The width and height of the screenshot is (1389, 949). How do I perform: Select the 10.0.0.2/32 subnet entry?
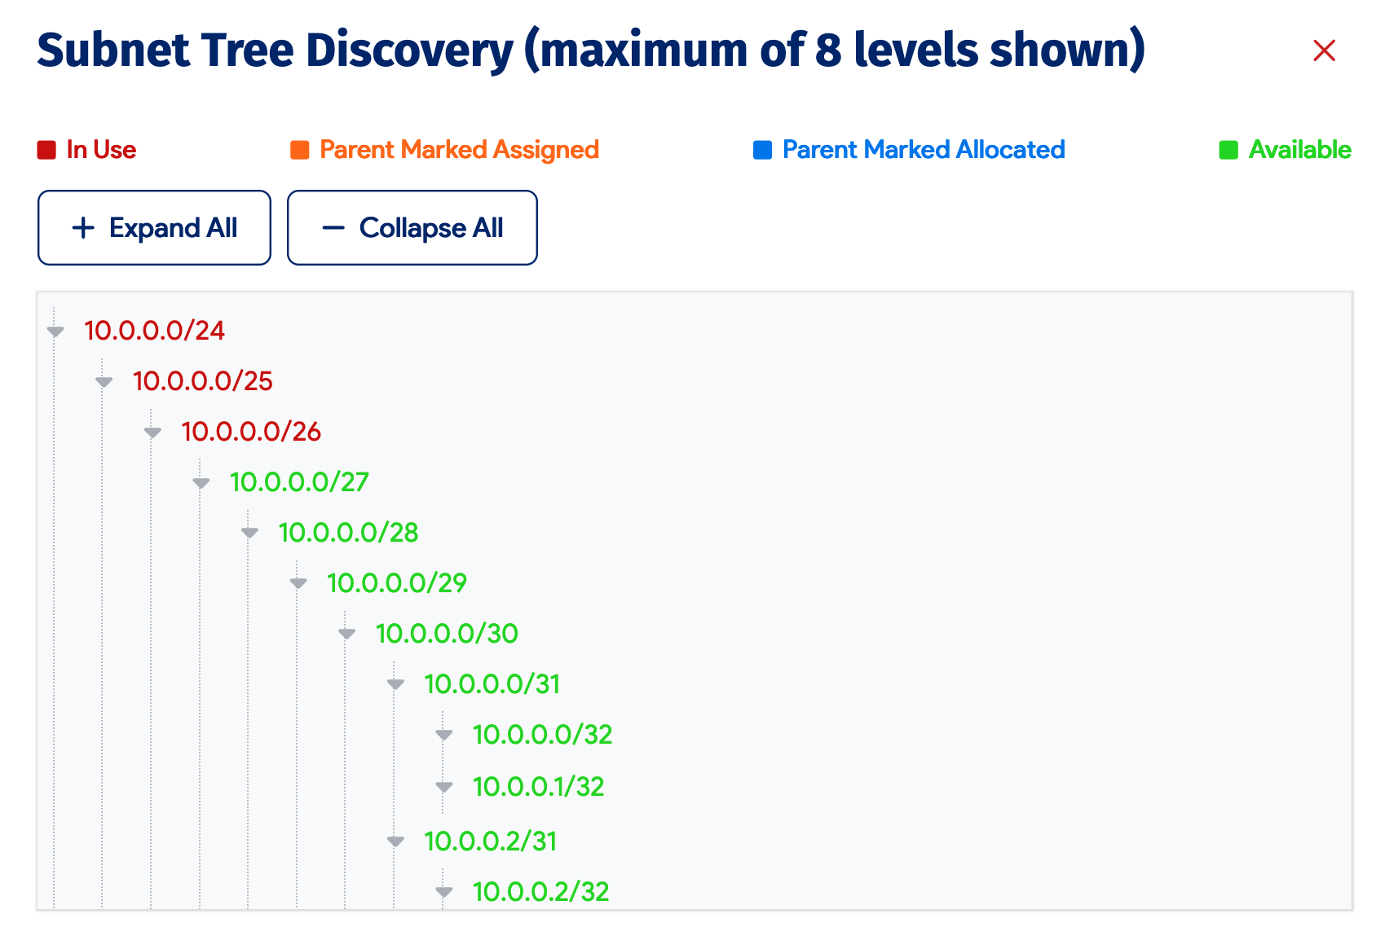pos(540,892)
